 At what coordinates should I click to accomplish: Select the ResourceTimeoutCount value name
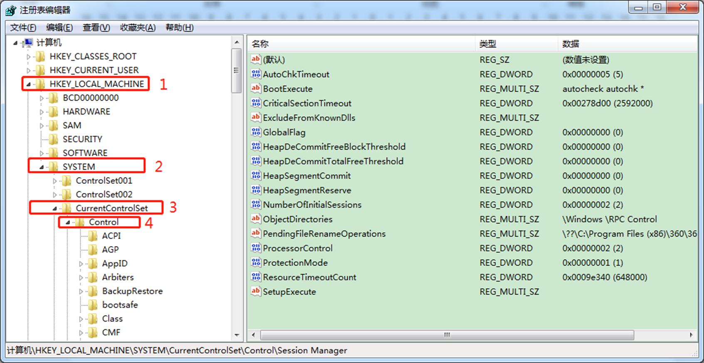309,277
